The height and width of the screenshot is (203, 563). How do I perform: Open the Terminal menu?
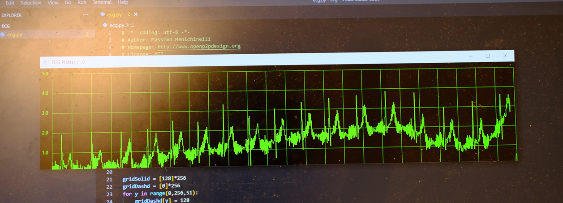(x=102, y=3)
